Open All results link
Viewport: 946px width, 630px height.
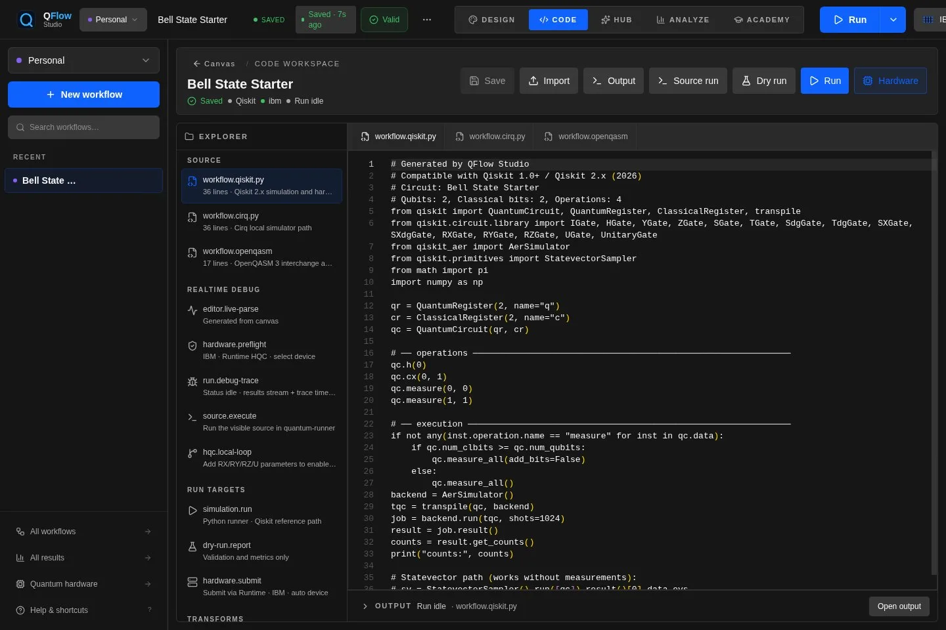click(x=83, y=558)
